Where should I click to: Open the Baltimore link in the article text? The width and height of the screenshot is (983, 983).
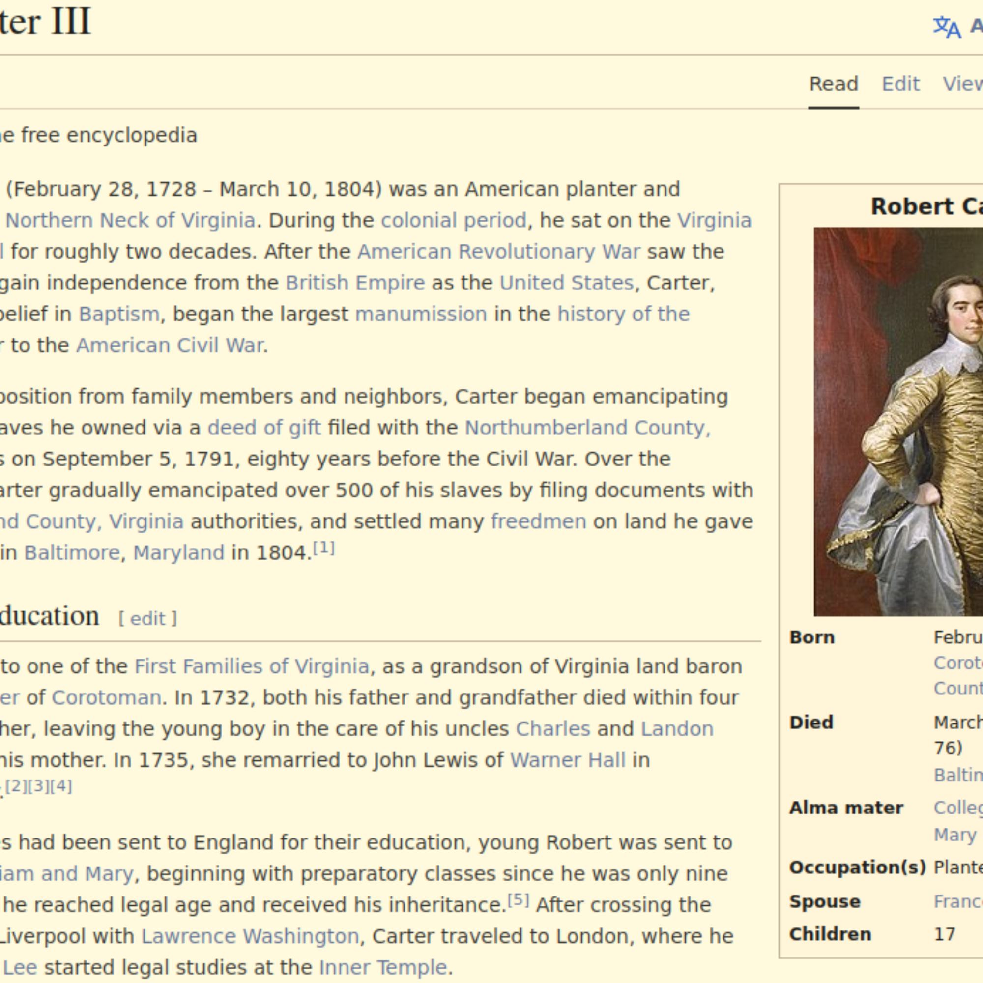(x=72, y=552)
